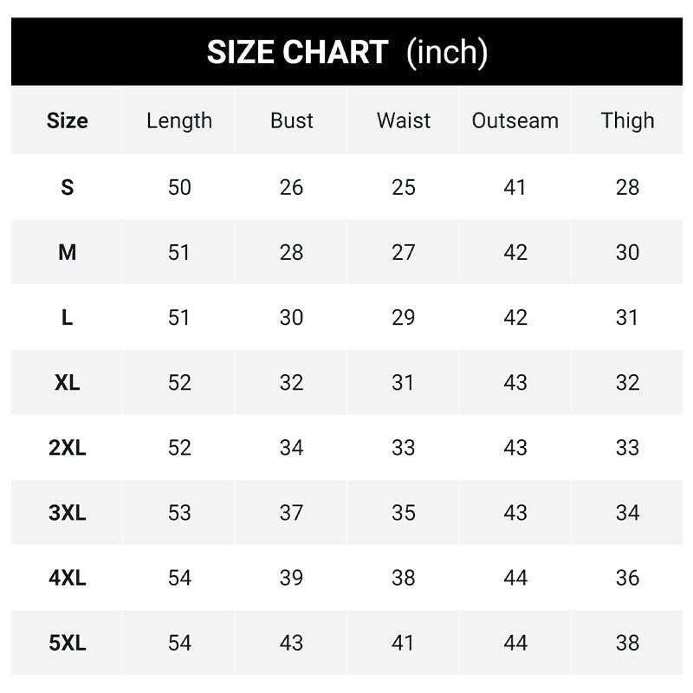Viewport: 693px width, 693px height.
Task: Click the L size row label
Action: [x=68, y=317]
